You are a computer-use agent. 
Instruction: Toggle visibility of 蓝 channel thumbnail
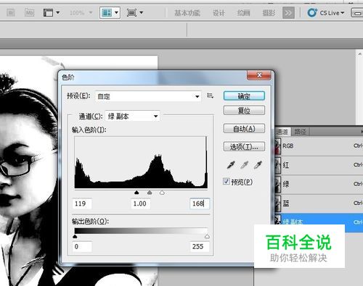tap(278, 203)
